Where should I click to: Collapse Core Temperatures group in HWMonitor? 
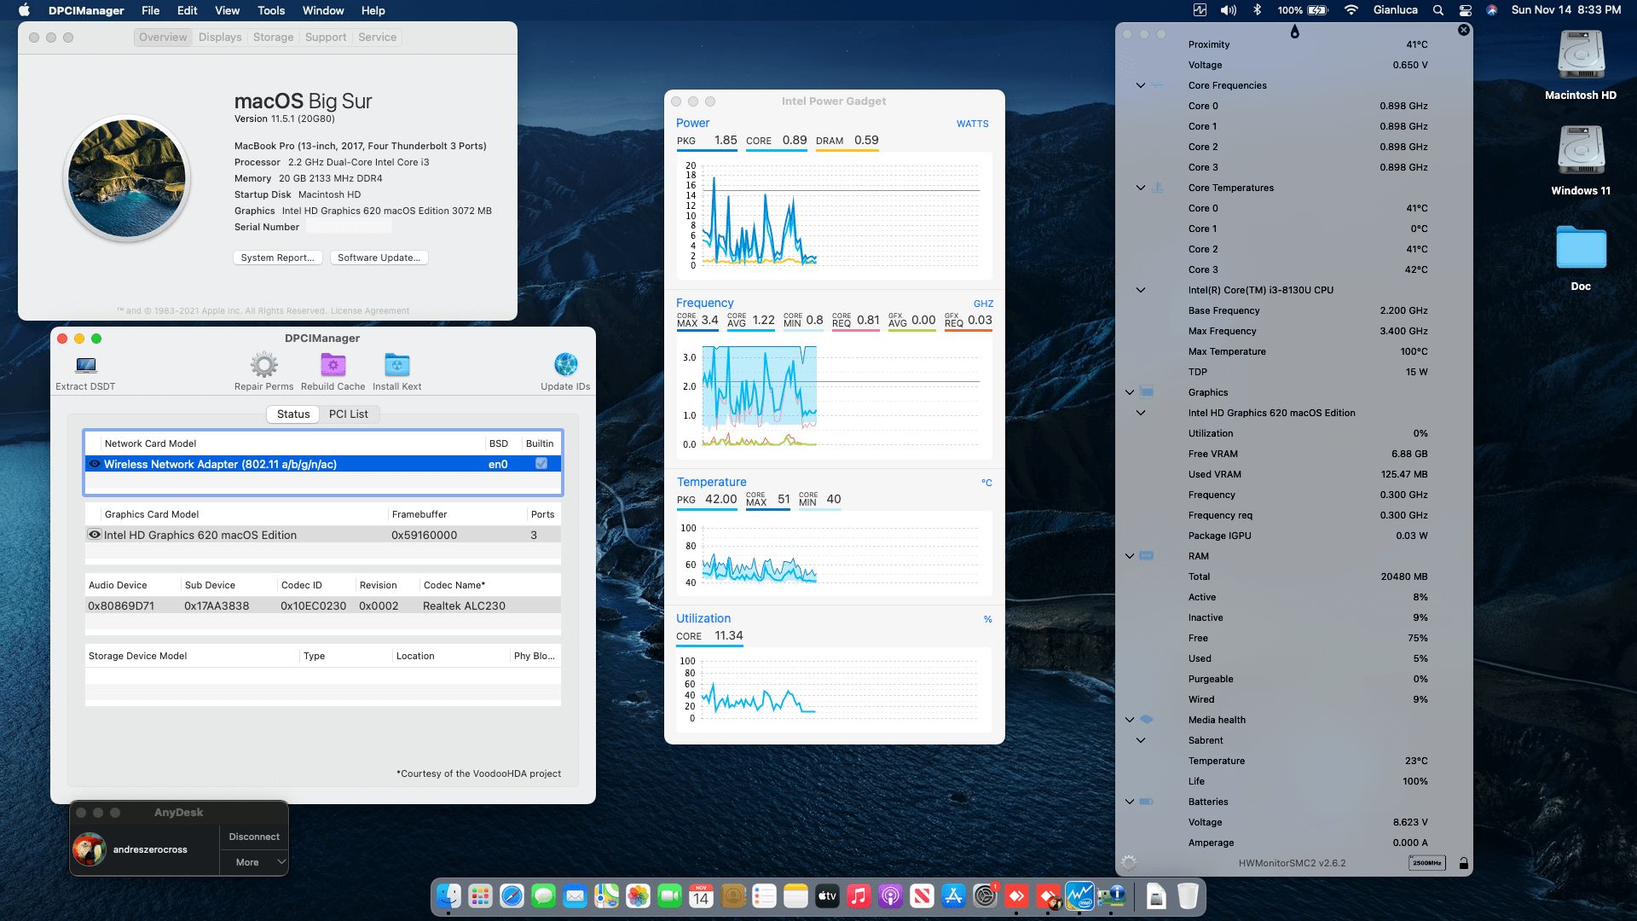pos(1141,188)
